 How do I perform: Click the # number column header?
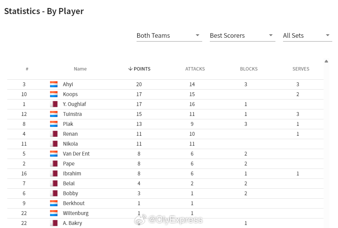point(27,69)
